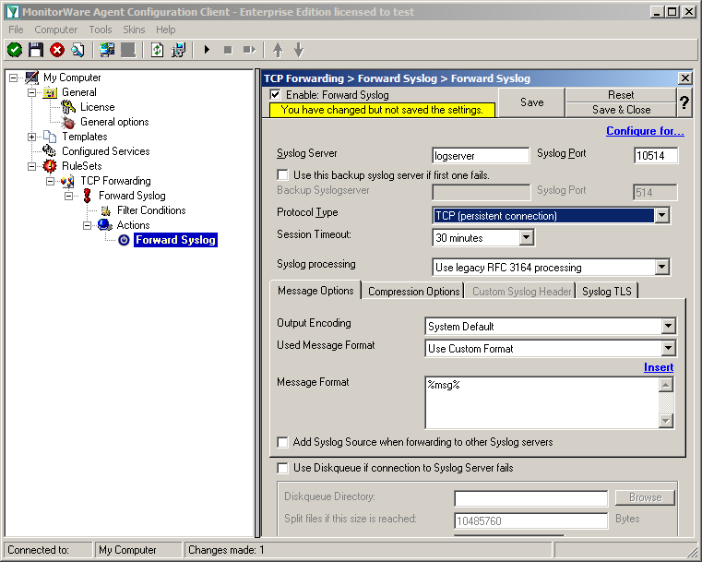
Task: Open the Session Timeout dropdown
Action: pyautogui.click(x=527, y=238)
